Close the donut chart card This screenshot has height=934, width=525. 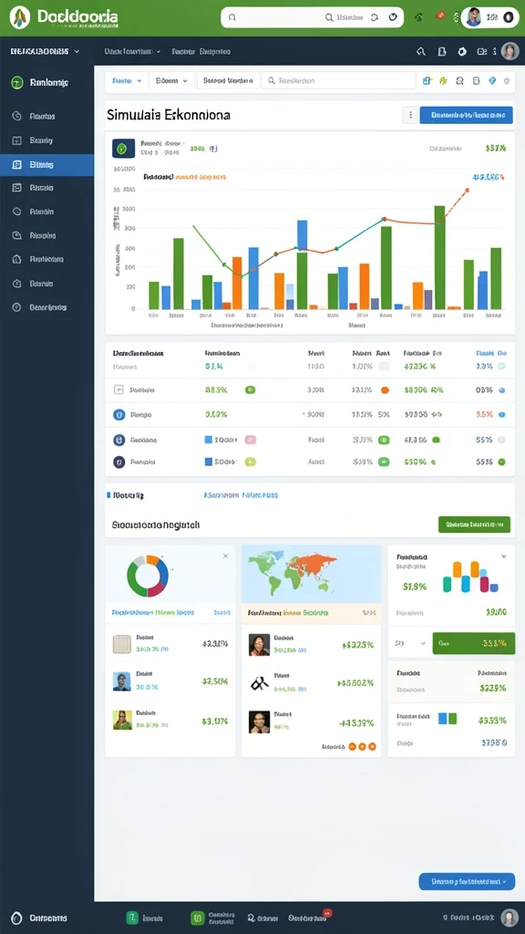pos(226,556)
